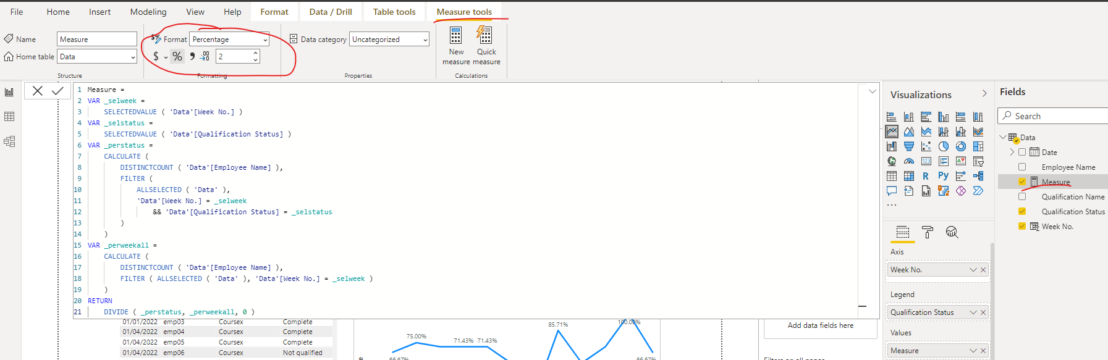Select the matrix visual
The width and height of the screenshot is (1108, 360).
[x=909, y=176]
